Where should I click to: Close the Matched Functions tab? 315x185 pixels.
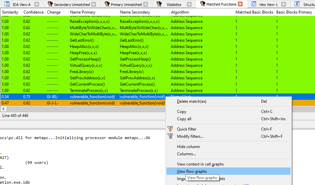(241, 4)
